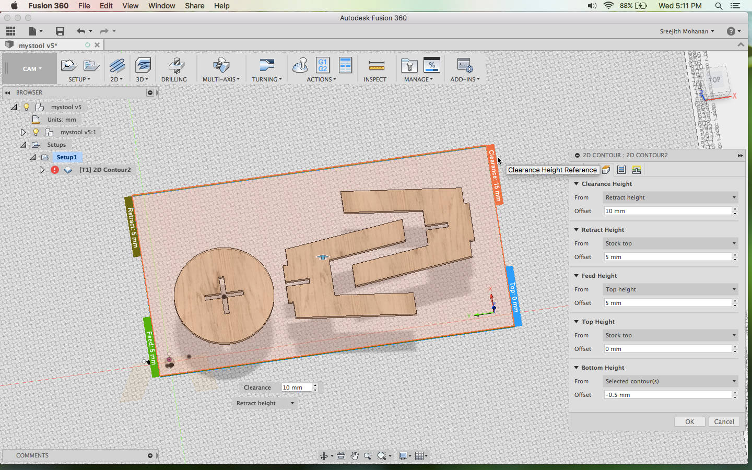
Task: Open the View menu
Action: (130, 6)
